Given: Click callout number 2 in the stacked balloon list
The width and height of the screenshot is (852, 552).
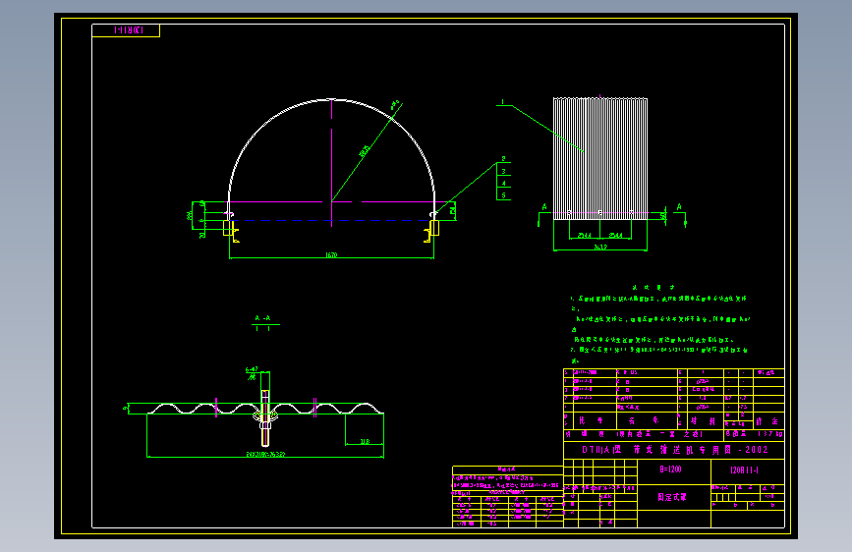Looking at the screenshot, I should pos(504,159).
